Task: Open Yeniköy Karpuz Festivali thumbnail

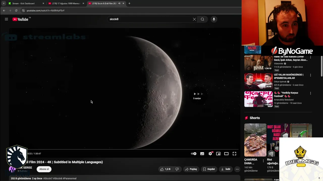Action: (x=258, y=99)
